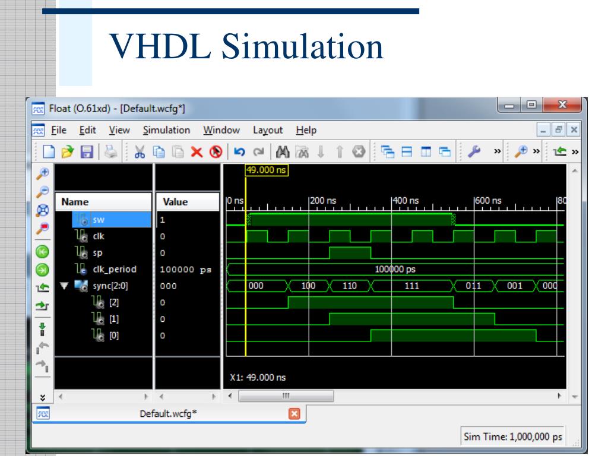This screenshot has width=608, height=456.
Task: Cascade windows using the toolbar icon
Action: (x=387, y=151)
